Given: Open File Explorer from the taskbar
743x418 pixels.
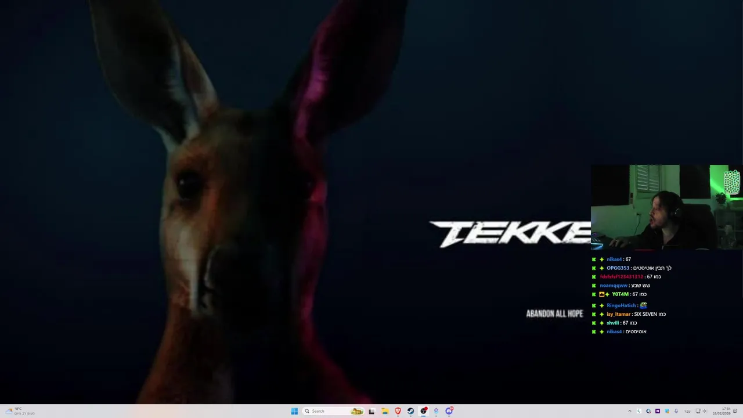Looking at the screenshot, I should [x=385, y=411].
